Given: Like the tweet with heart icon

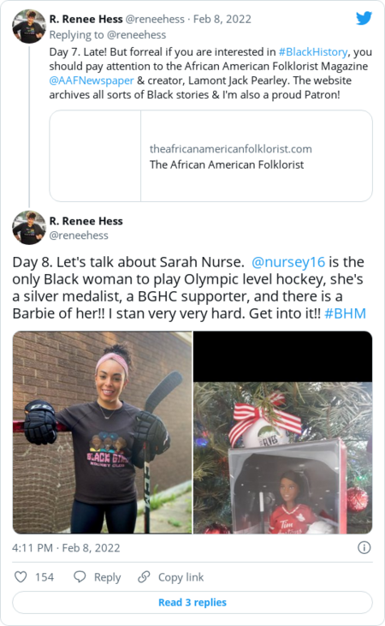Looking at the screenshot, I should [x=21, y=577].
